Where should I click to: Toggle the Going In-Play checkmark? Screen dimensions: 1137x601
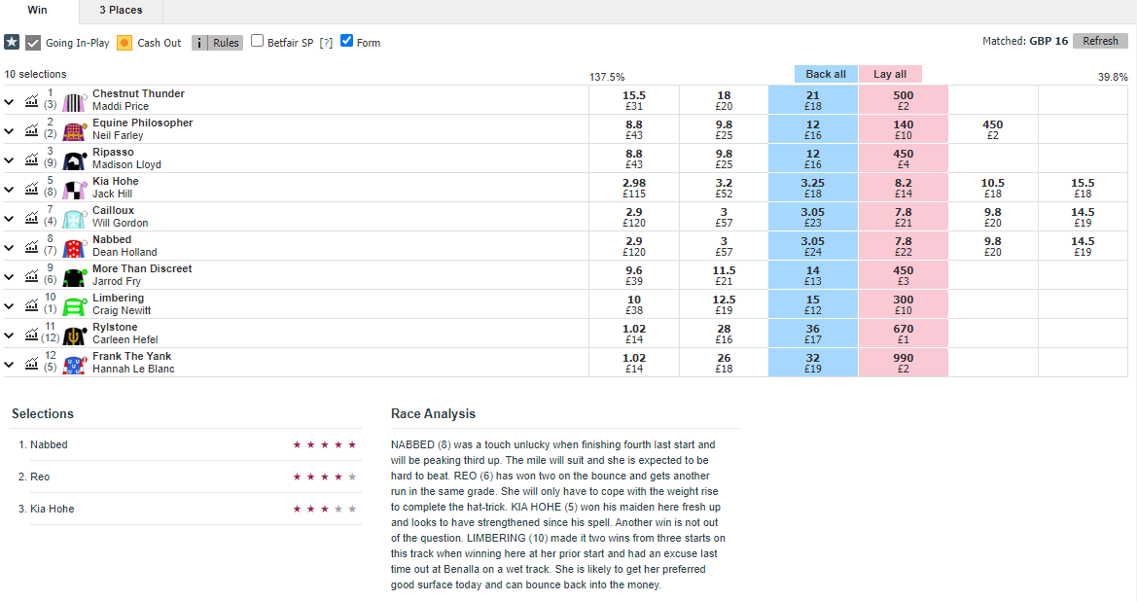coord(33,43)
